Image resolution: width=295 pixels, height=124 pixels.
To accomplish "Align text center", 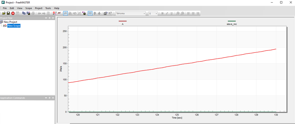I will [193, 13].
